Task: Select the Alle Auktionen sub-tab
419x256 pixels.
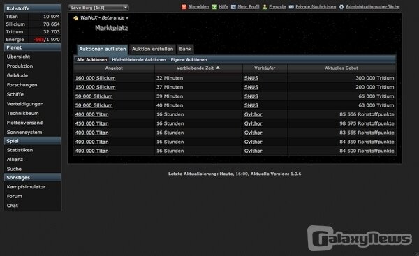Action: pos(91,60)
